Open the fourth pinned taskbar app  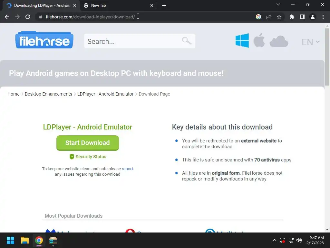point(53,240)
